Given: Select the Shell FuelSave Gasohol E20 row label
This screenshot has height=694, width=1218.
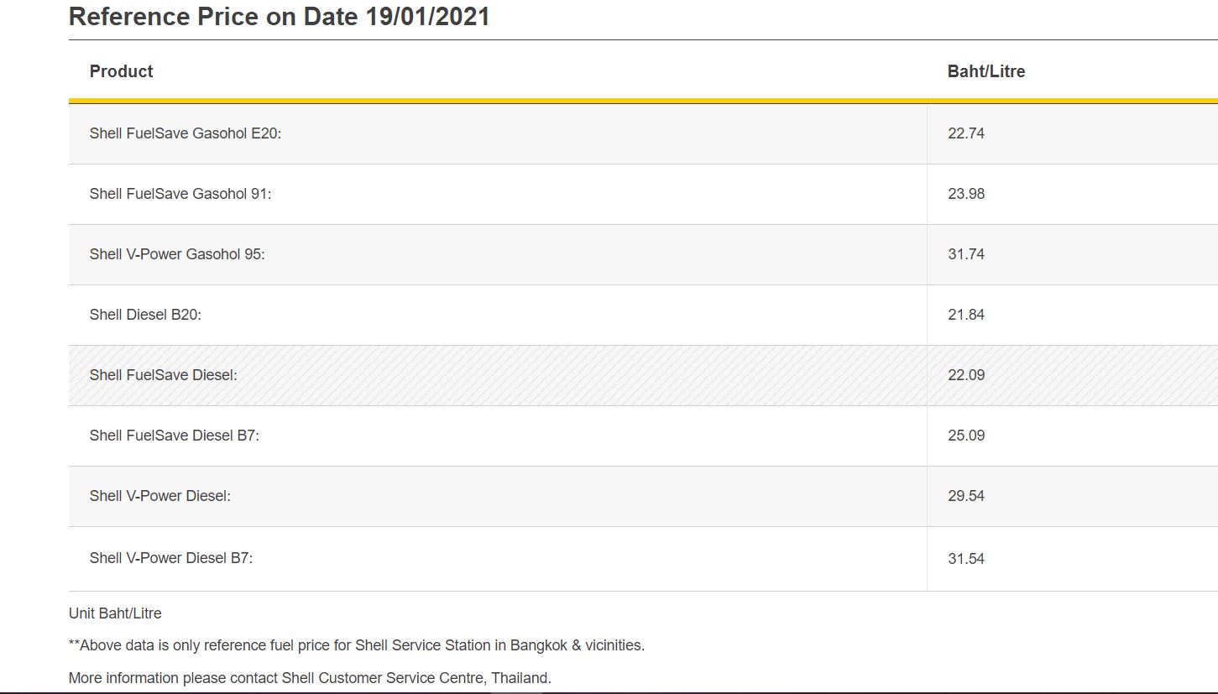Looking at the screenshot, I should pyautogui.click(x=186, y=133).
